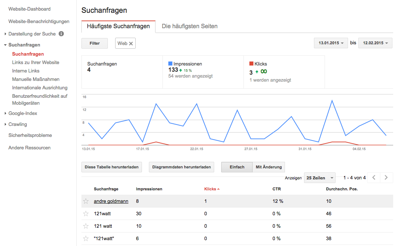The height and width of the screenshot is (246, 395).
Task: Remove the Web filter via its x icon
Action: coord(132,43)
